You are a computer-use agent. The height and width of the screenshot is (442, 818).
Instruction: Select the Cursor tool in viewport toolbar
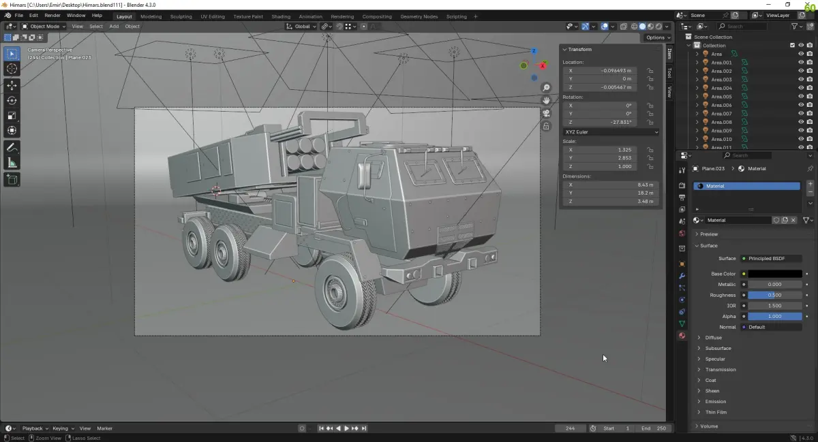(x=12, y=68)
